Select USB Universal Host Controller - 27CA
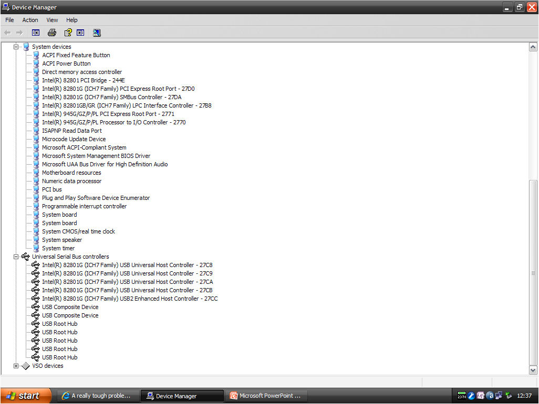This screenshot has height=404, width=539. [x=128, y=282]
